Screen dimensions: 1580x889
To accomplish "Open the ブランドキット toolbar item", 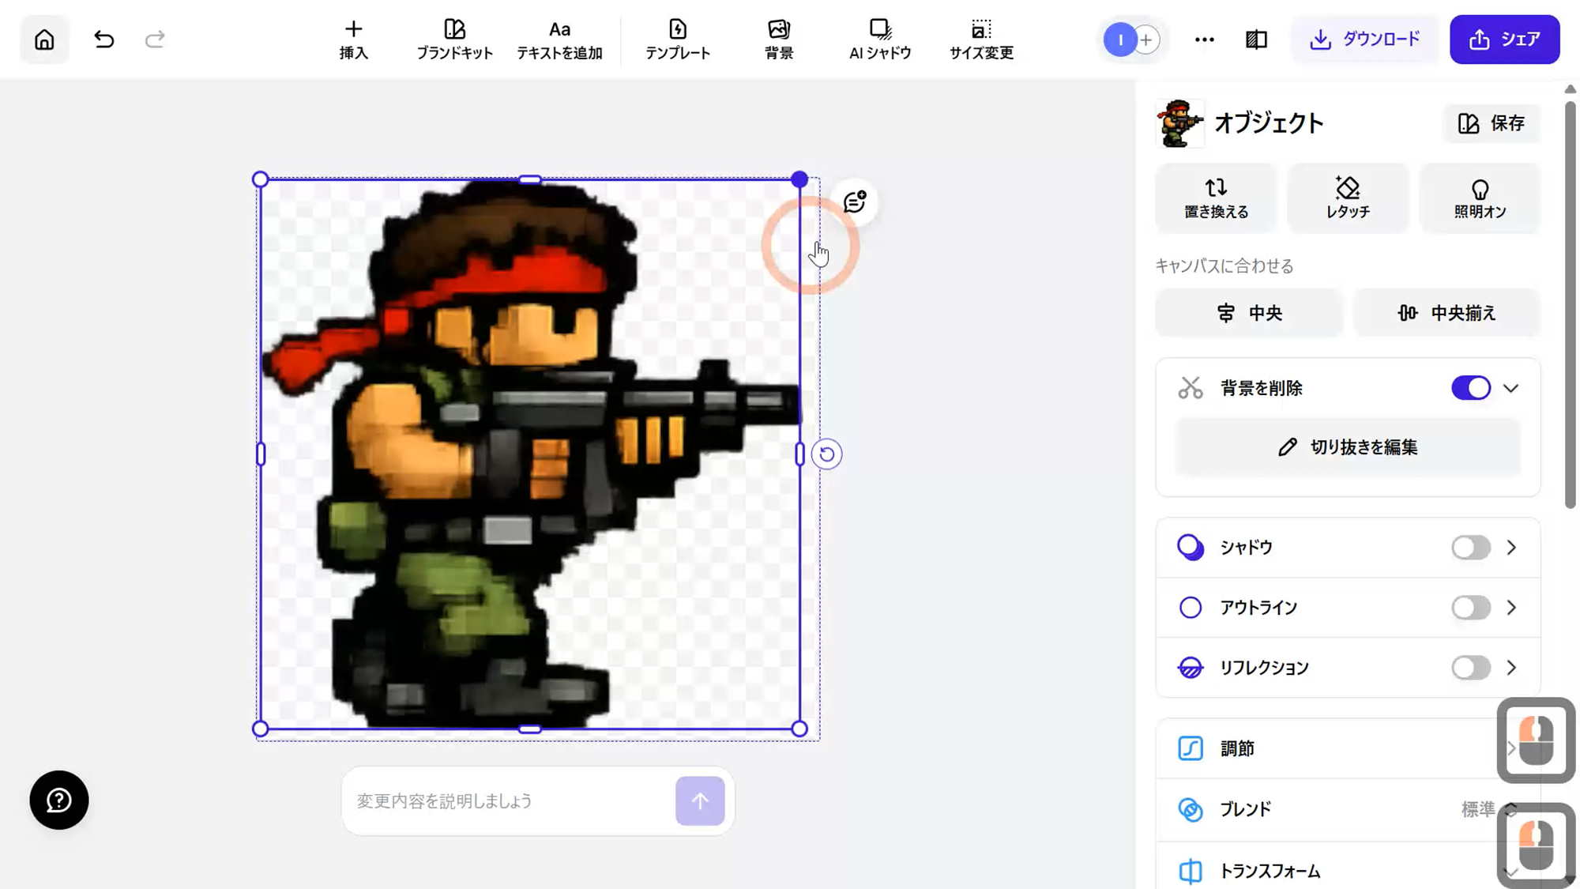I will 454,40.
